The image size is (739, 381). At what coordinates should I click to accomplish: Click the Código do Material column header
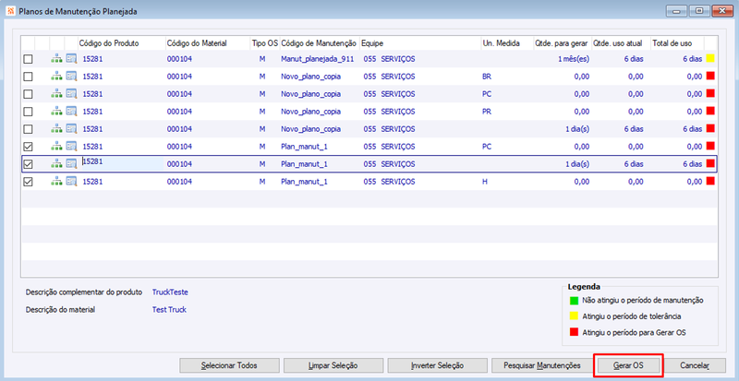coord(207,43)
